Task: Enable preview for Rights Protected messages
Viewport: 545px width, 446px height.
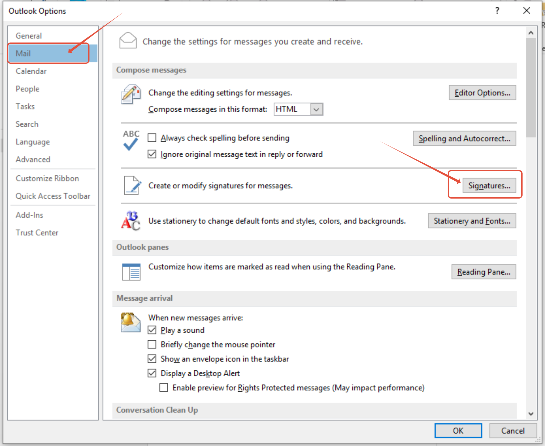Action: pyautogui.click(x=164, y=388)
